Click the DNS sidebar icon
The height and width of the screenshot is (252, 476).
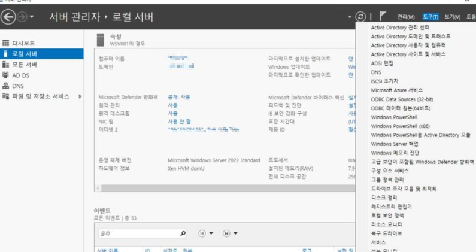click(x=5, y=86)
